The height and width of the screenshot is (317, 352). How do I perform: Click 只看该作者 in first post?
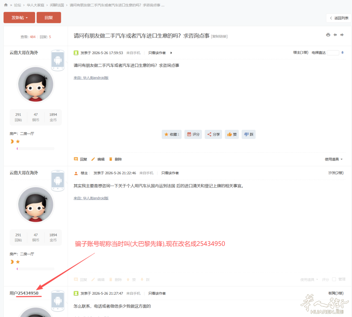[x=157, y=53]
